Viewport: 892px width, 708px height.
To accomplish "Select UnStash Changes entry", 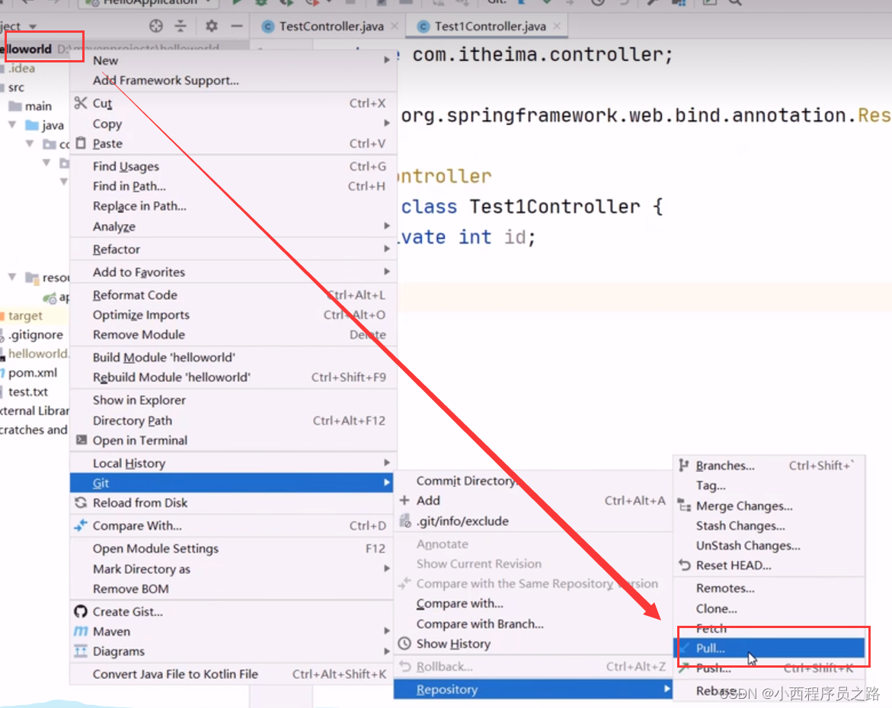I will (x=769, y=545).
